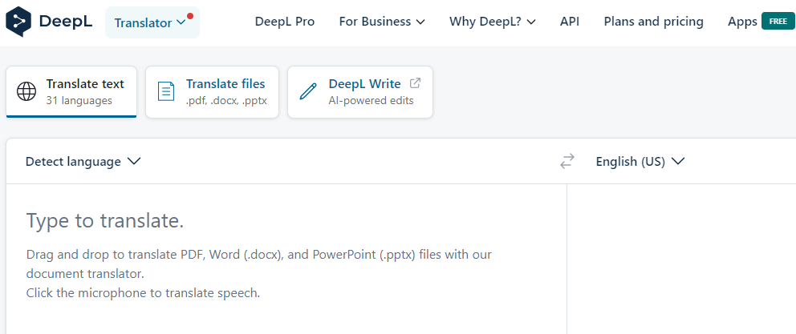Screen dimensions: 796x334
Task: Expand the Why DeepL? menu
Action: pyautogui.click(x=493, y=22)
